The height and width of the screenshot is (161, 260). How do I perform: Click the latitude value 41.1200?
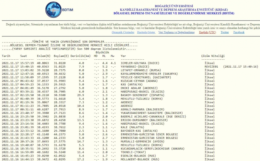43,138
